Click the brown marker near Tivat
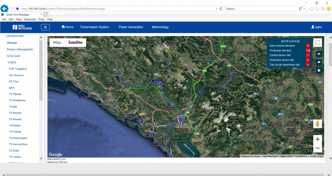The width and height of the screenshot is (332, 176). 144,116
